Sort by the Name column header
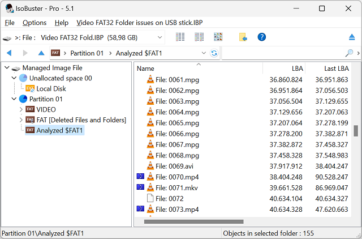This screenshot has height=239, width=362. click(x=145, y=69)
